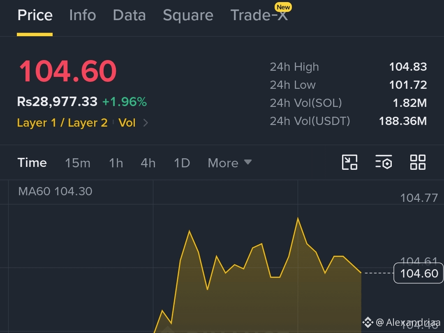Click the Layer 1 / Layer 2 tag
444x333 pixels.
pyautogui.click(x=62, y=123)
